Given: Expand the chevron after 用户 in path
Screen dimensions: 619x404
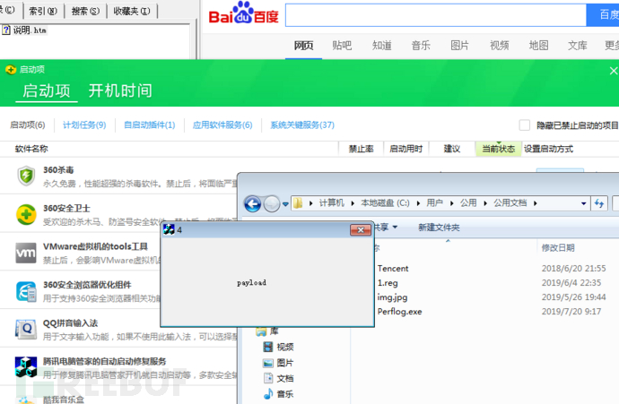Looking at the screenshot, I should point(452,203).
